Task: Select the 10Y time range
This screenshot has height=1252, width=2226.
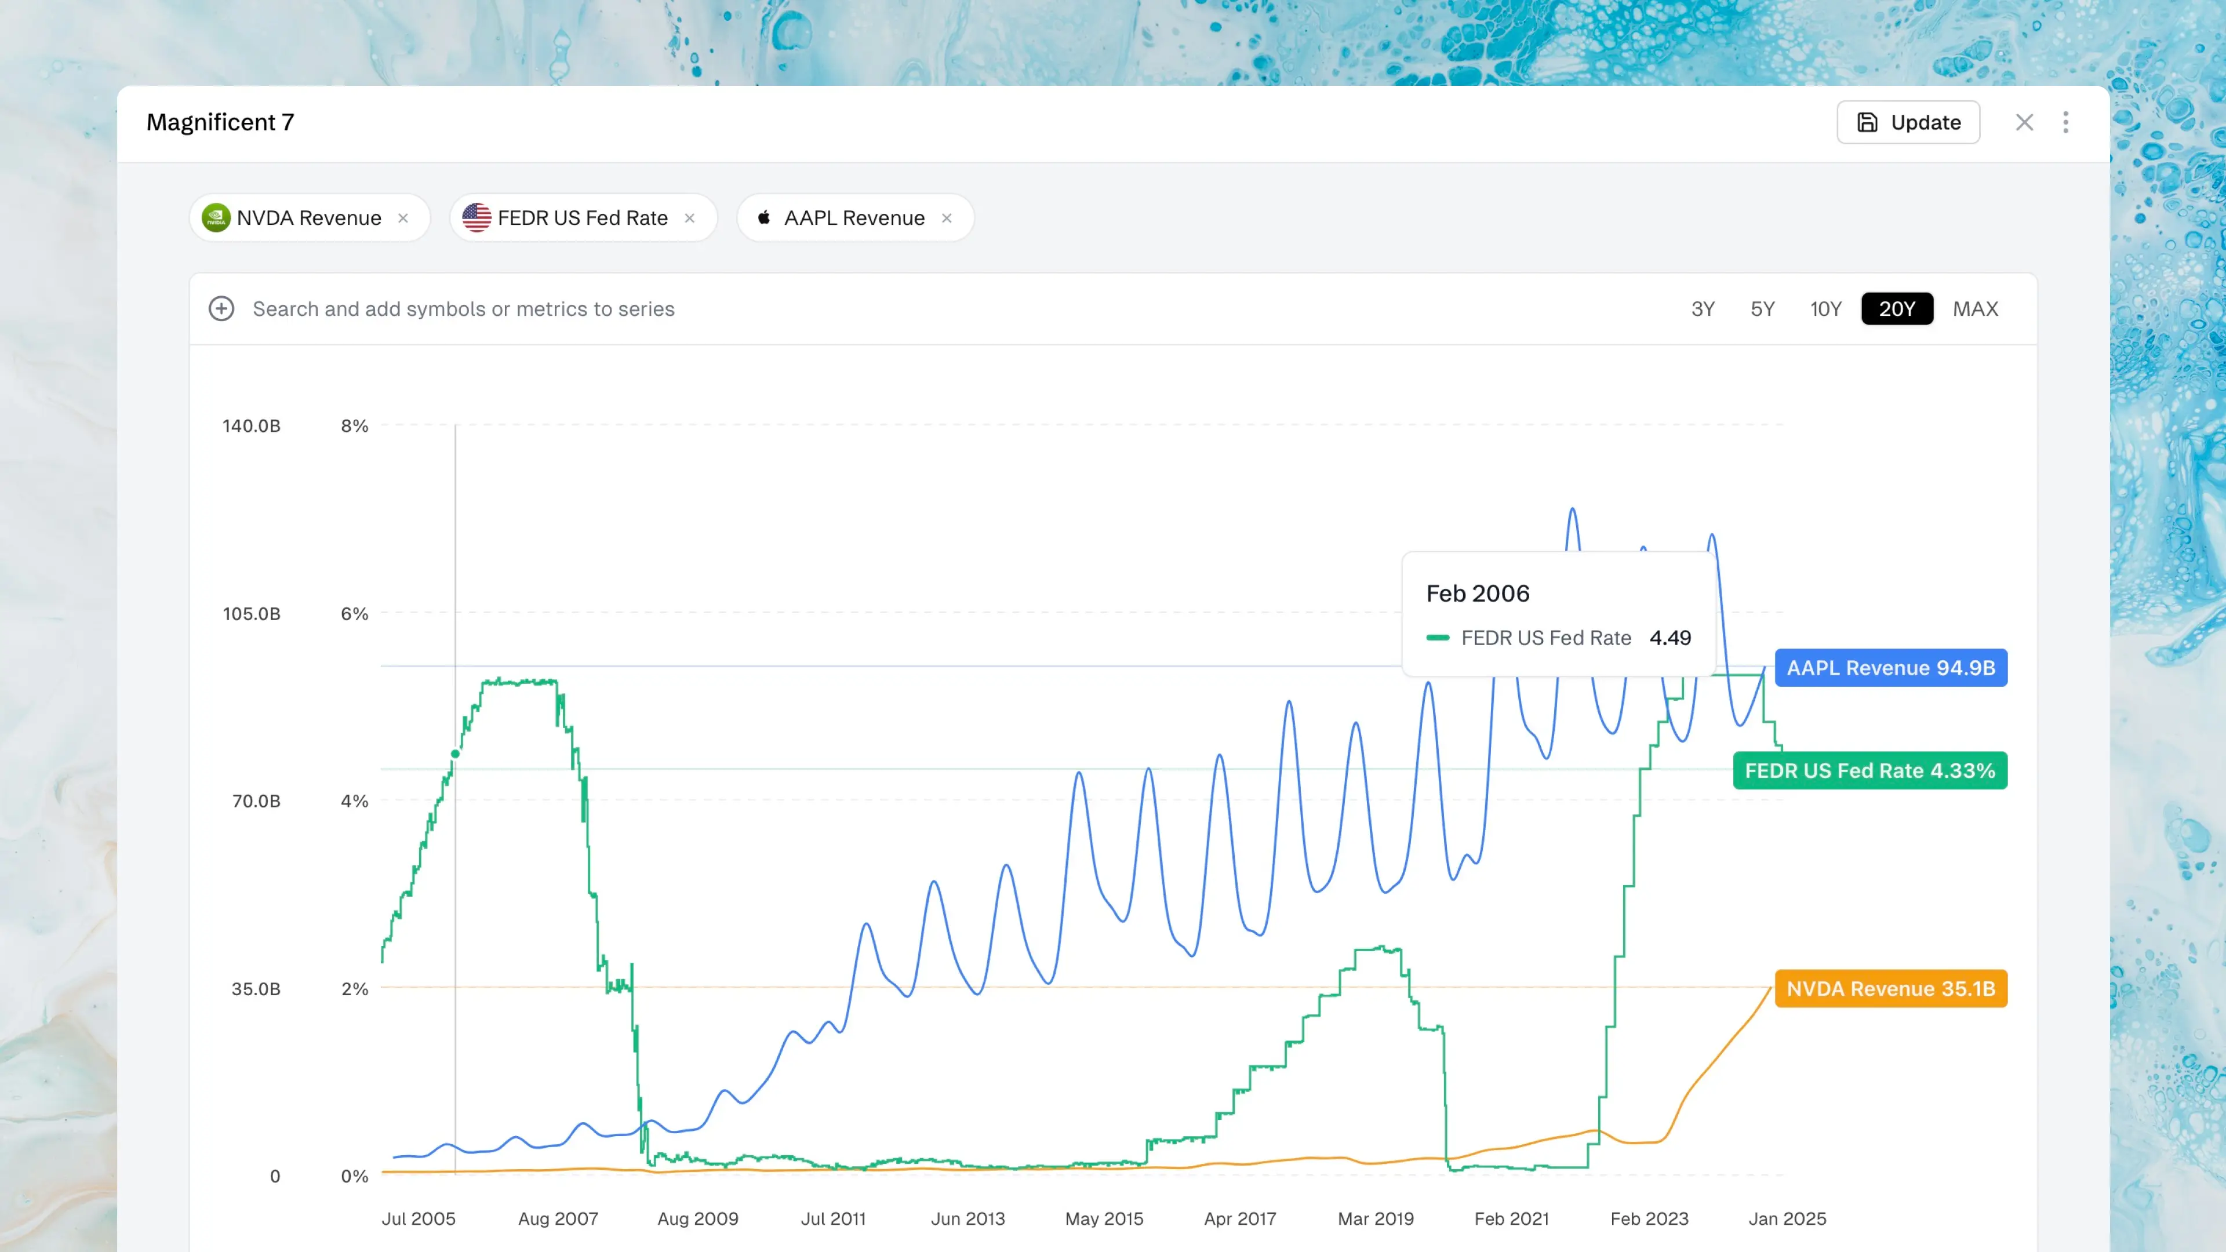Action: coord(1825,308)
